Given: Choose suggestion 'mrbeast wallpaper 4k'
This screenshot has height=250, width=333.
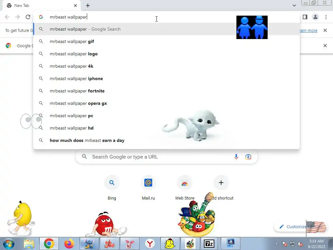Looking at the screenshot, I should click(x=166, y=66).
